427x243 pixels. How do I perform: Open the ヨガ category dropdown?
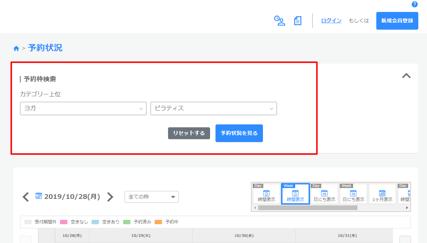pyautogui.click(x=83, y=108)
